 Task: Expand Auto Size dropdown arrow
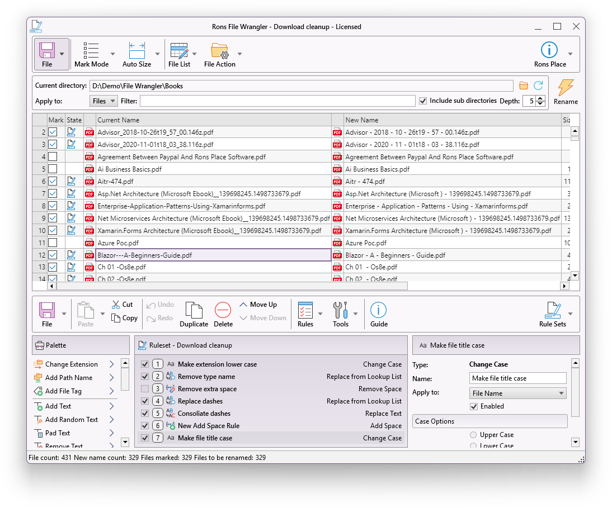click(x=158, y=54)
